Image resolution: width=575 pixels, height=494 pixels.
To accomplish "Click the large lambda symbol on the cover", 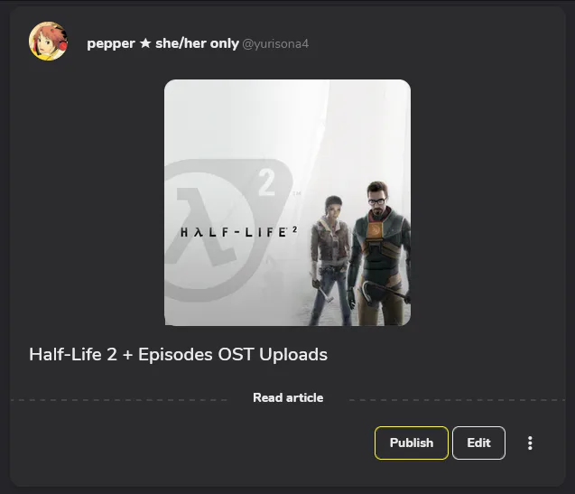I will 206,227.
